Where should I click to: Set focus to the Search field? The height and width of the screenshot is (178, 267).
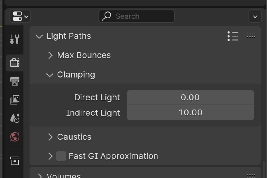136,16
